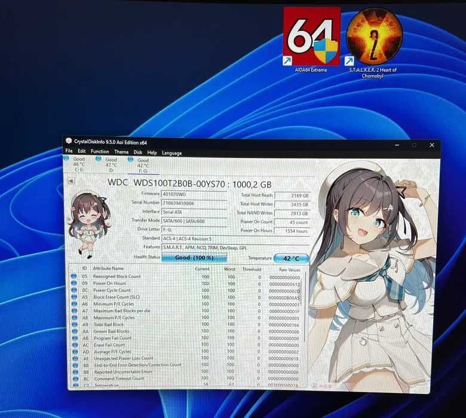Viewport: 466px width, 418px height.
Task: Click the Standard field ACS-4 Revision 5
Action: [x=235, y=239]
